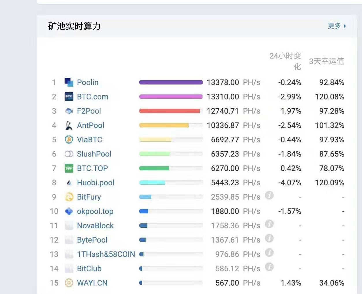Click the 567.00 hashrate value
Image resolution: width=362 pixels, height=294 pixels.
(x=227, y=283)
